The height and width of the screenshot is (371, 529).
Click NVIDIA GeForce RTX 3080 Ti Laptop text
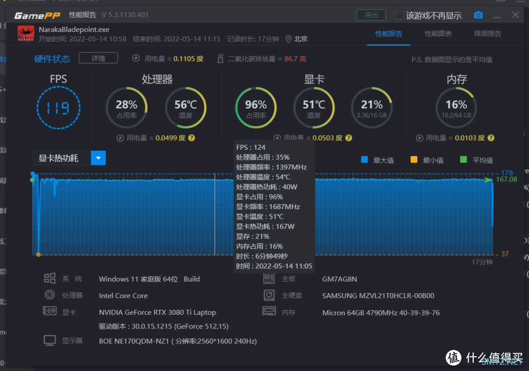pyautogui.click(x=157, y=312)
